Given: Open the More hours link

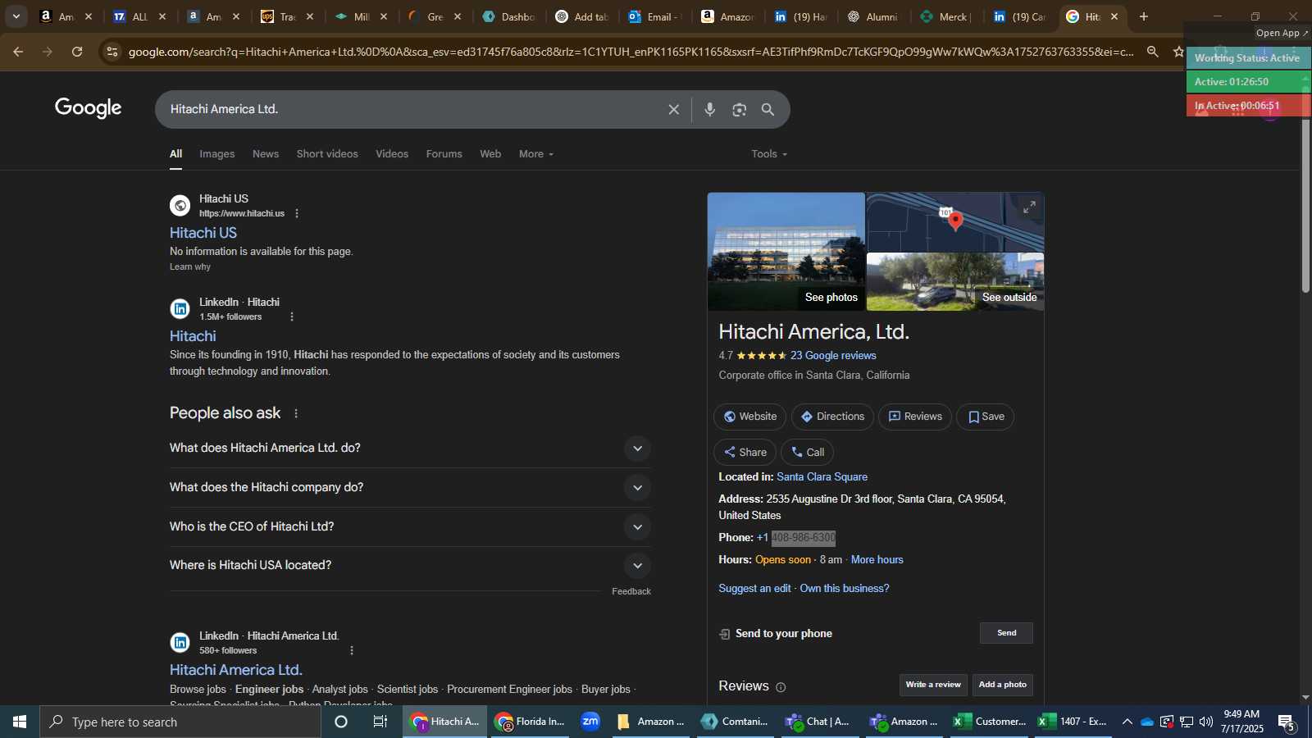Looking at the screenshot, I should coord(877,560).
